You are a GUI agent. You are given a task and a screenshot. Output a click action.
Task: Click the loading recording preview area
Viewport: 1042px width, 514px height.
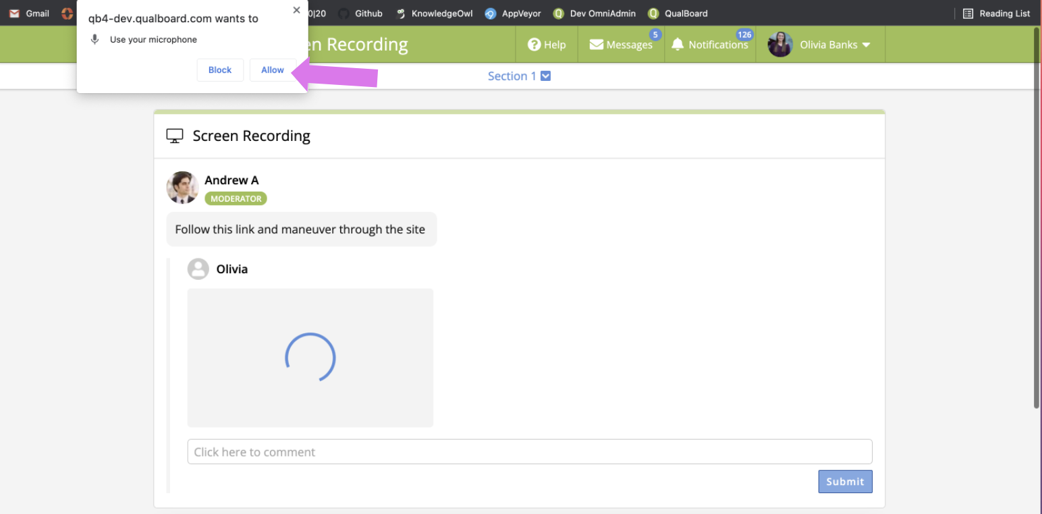point(310,358)
